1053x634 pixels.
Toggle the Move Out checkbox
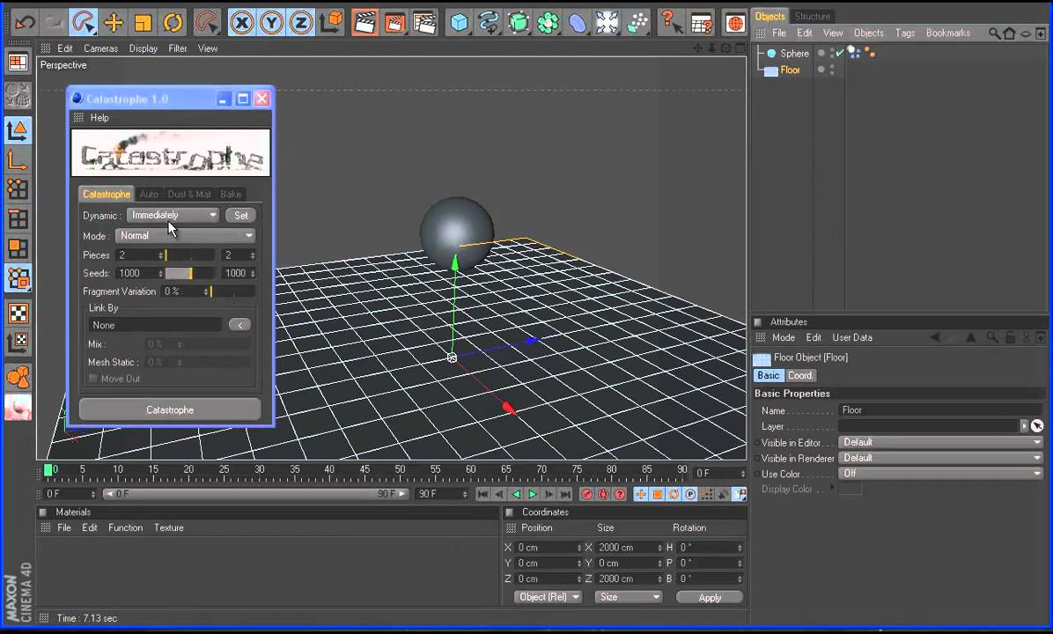tap(93, 379)
